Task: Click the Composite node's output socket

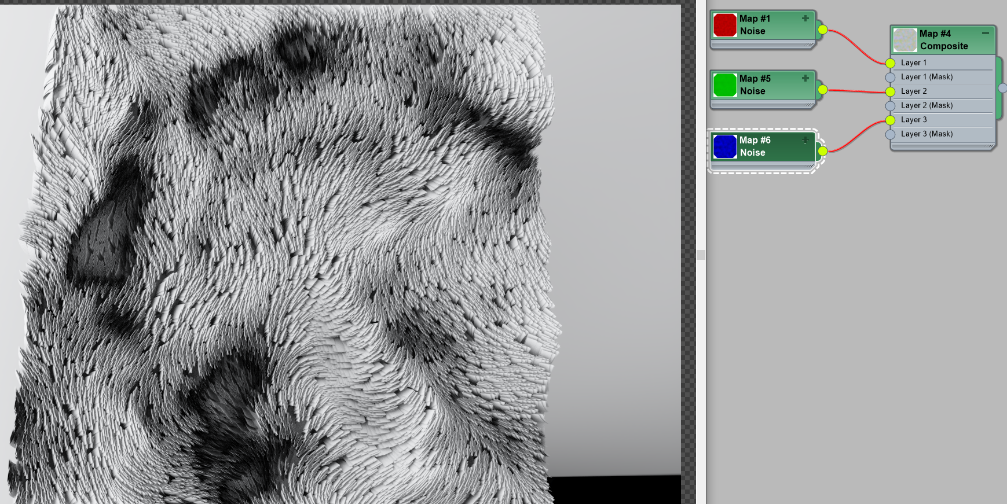Action: 1002,88
